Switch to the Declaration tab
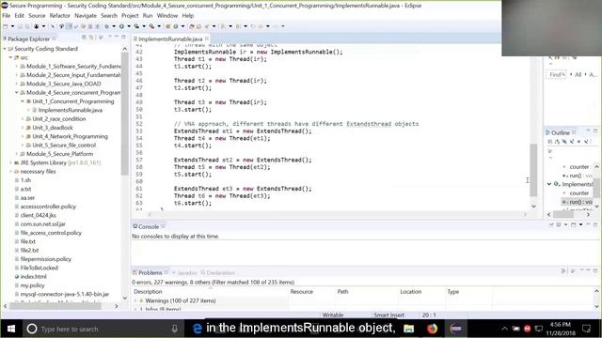Screen dimensions: 602x338 pyautogui.click(x=217, y=272)
